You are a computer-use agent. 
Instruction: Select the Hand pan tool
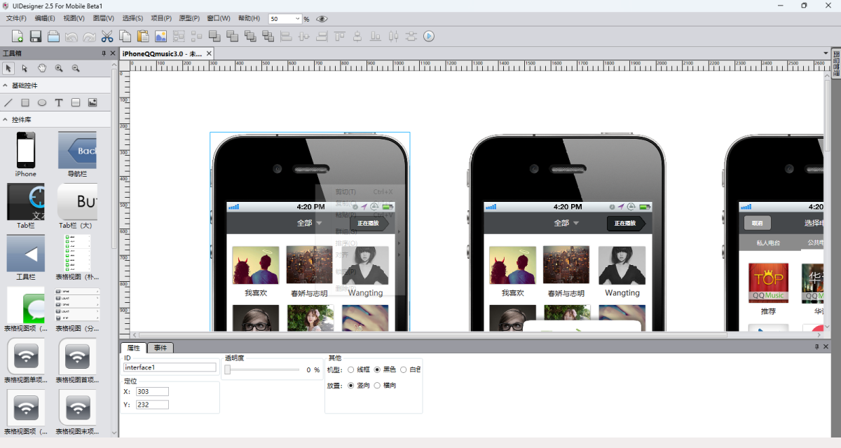(42, 68)
